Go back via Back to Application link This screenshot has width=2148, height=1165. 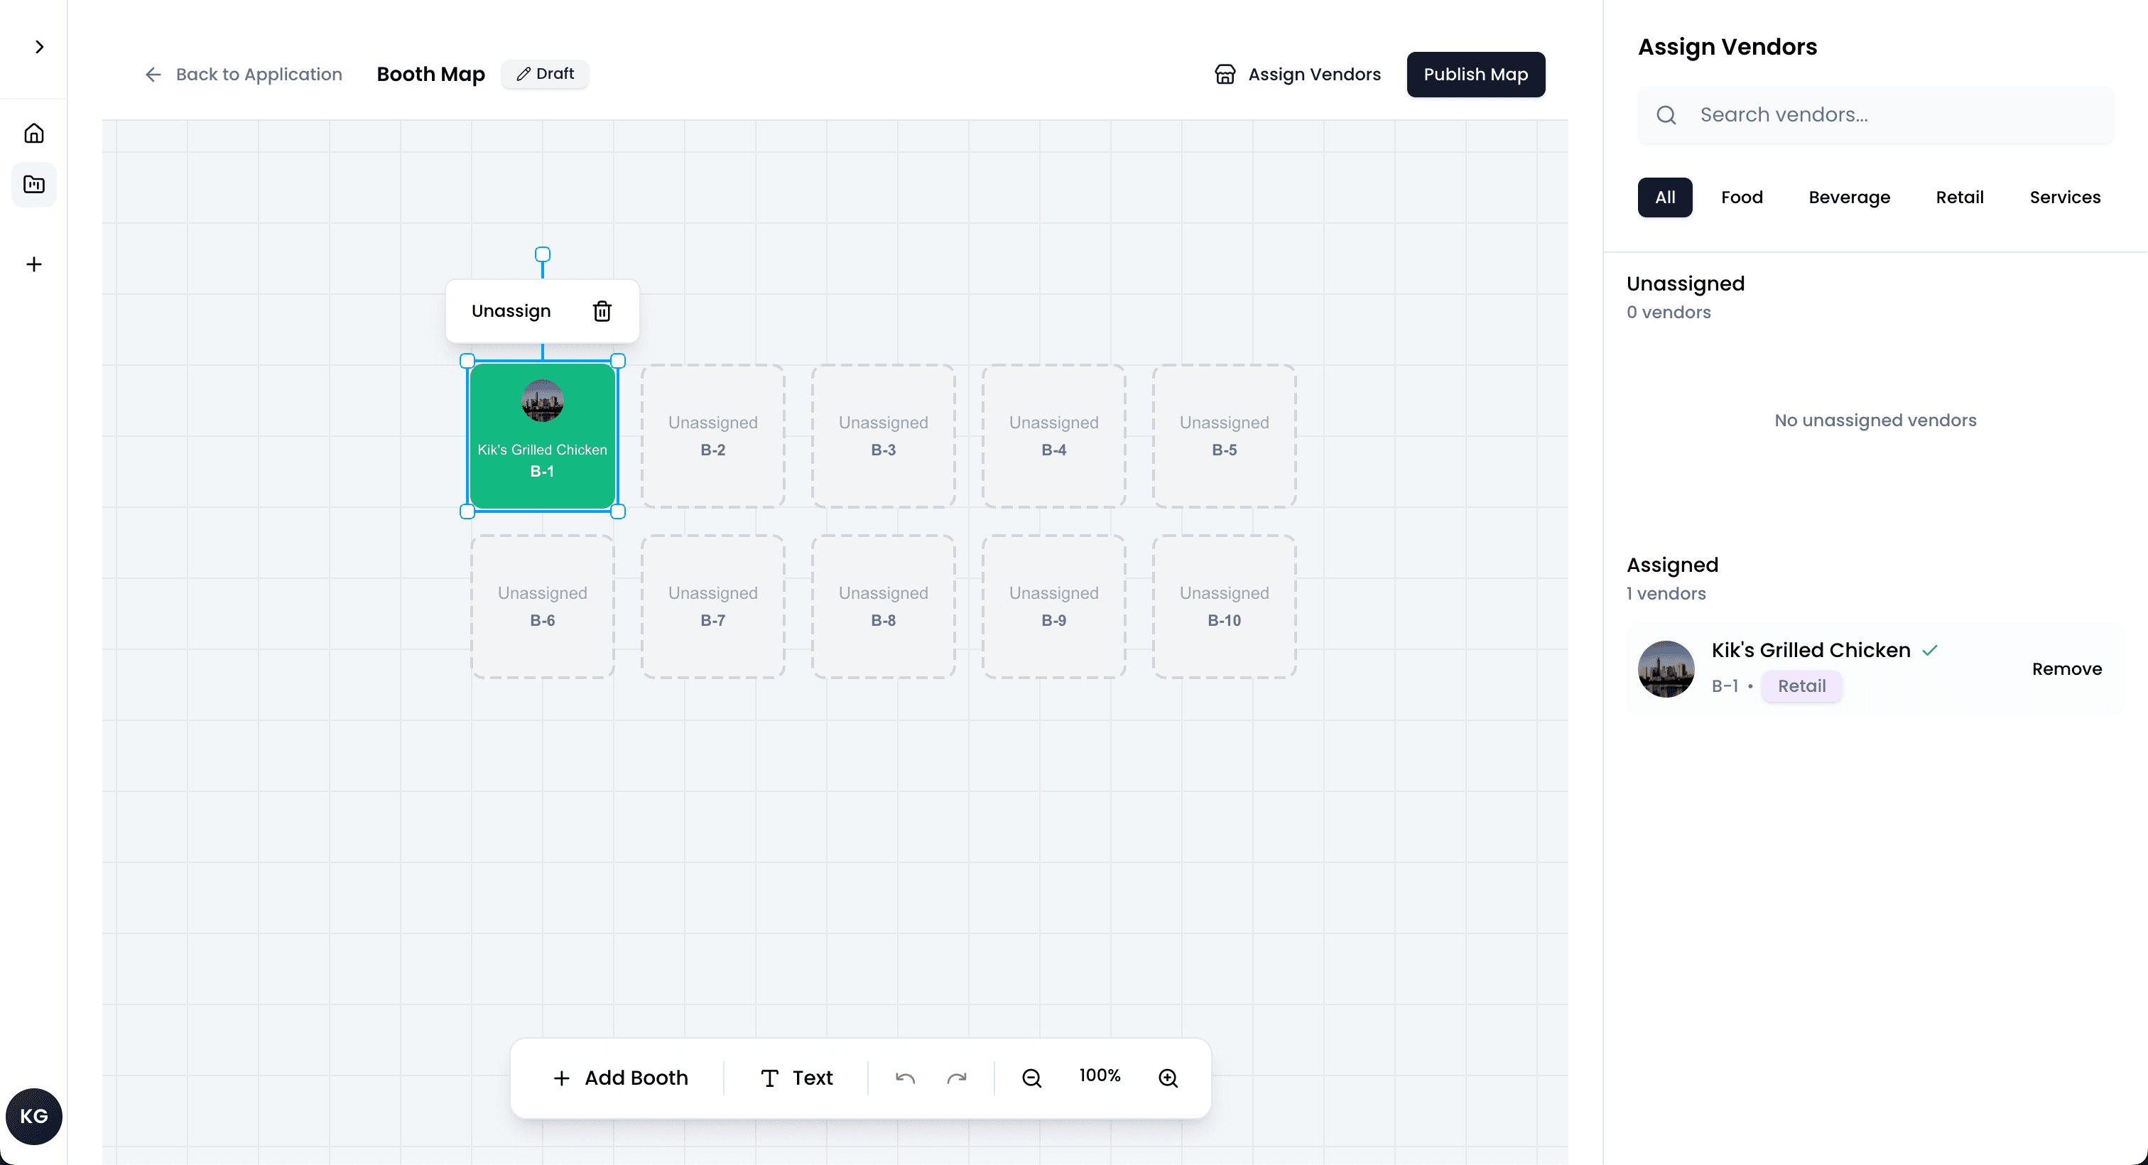click(244, 74)
